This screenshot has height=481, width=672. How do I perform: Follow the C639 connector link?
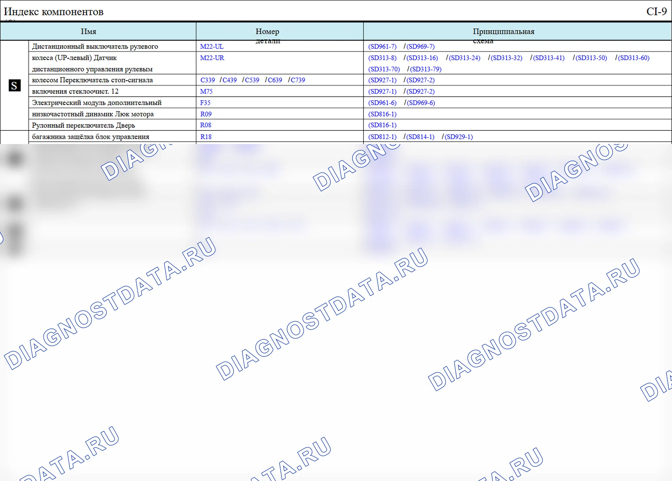click(275, 80)
